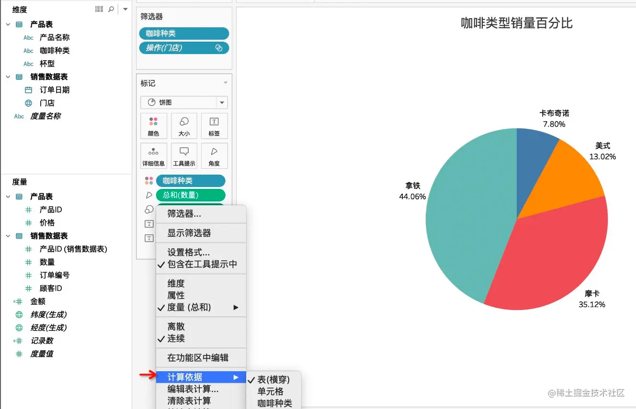Select the 产品ID (销售数据表) field
The height and width of the screenshot is (409, 636).
coord(73,249)
